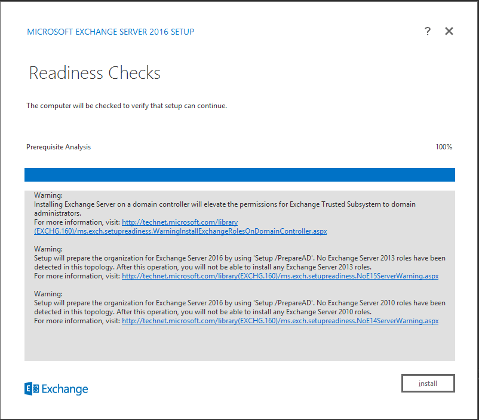Image resolution: width=479 pixels, height=420 pixels.
Task: Open the NoE15ServerWarning technet link
Action: click(x=280, y=276)
